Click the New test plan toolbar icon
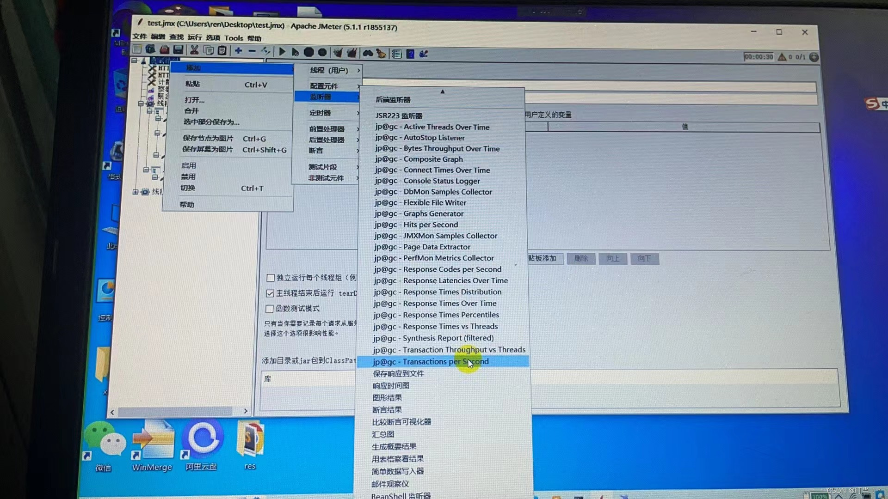Image resolution: width=888 pixels, height=499 pixels. pos(137,49)
